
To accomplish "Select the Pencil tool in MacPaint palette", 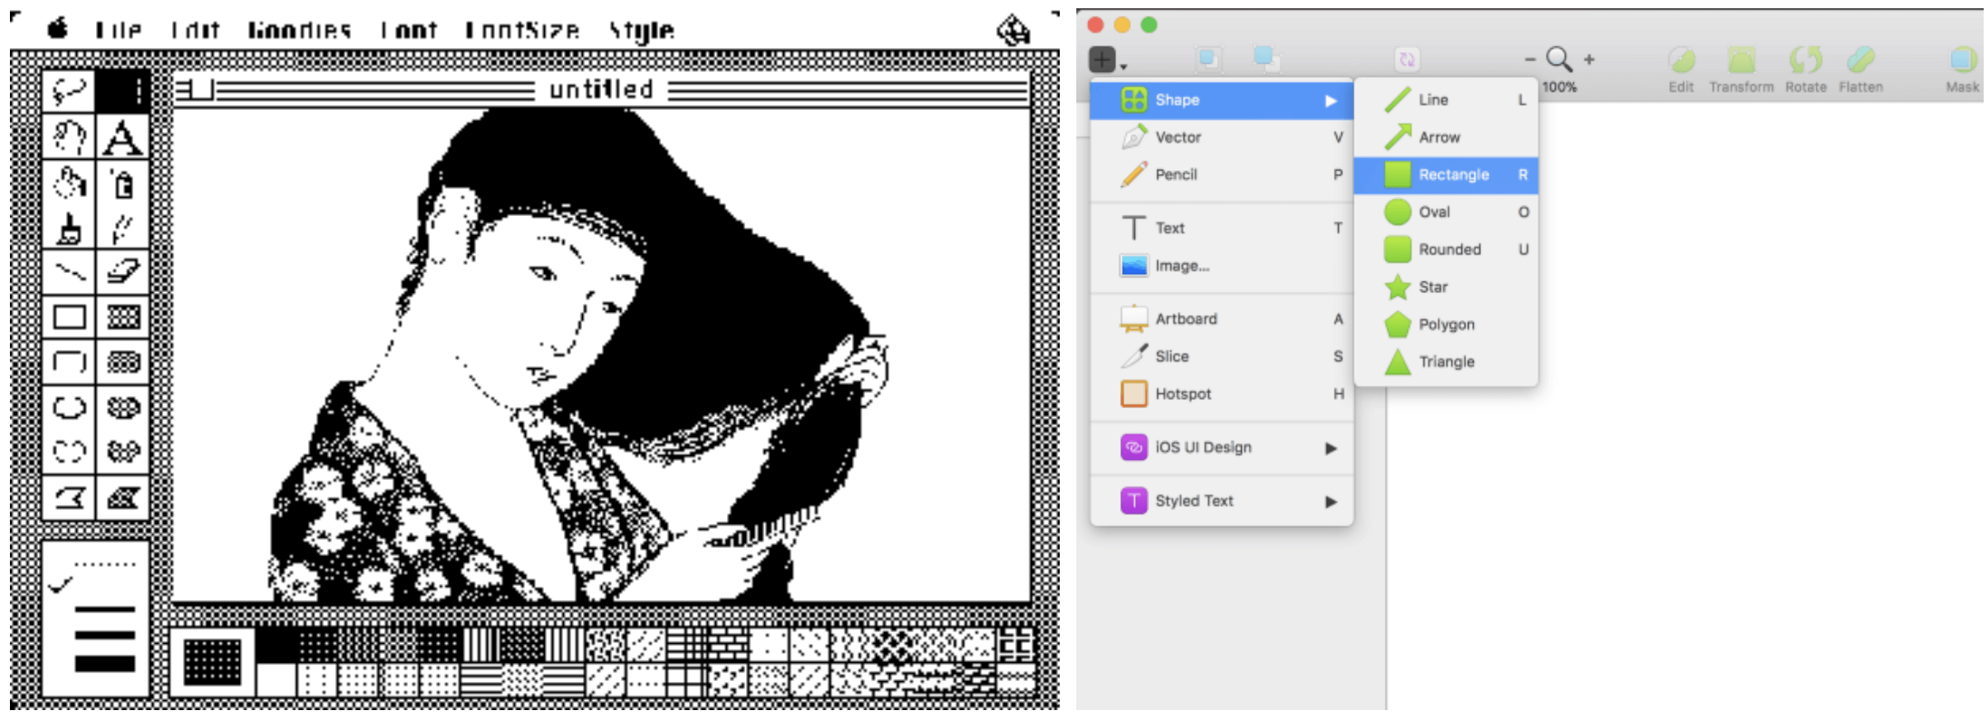I will (x=123, y=228).
